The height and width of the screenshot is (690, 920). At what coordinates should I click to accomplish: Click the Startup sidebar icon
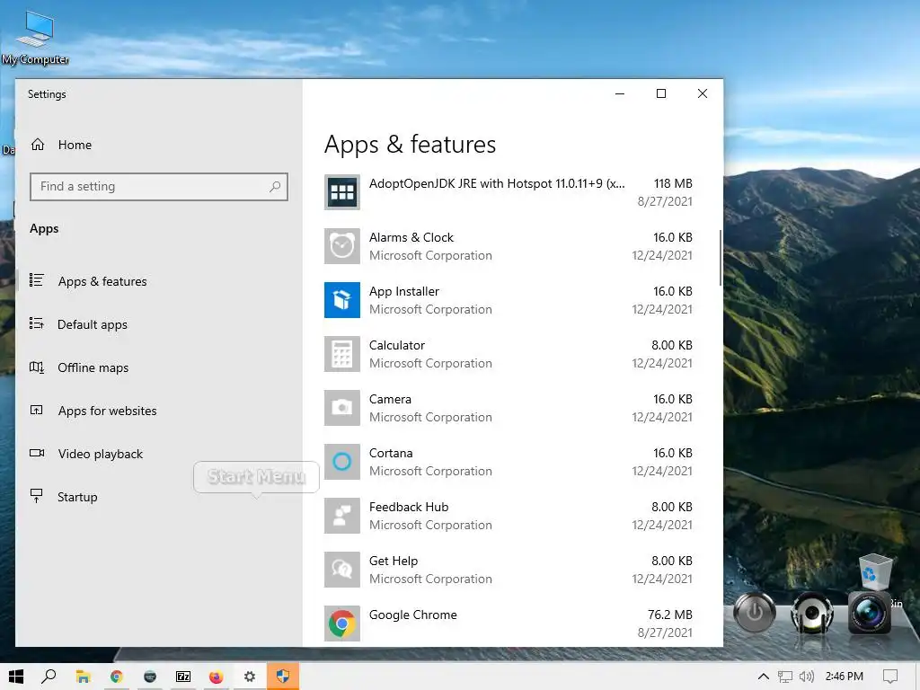(36, 496)
